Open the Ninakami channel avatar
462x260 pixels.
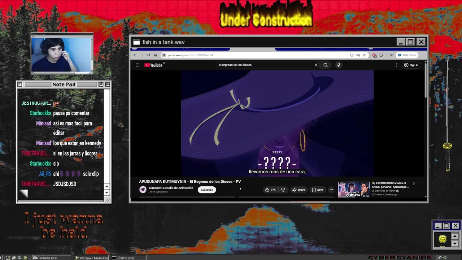[x=143, y=190]
